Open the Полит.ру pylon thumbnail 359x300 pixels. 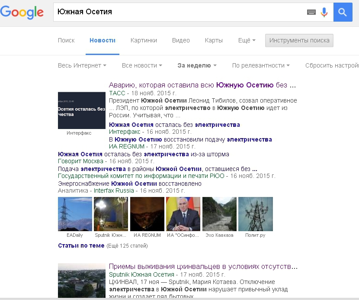pos(255,214)
